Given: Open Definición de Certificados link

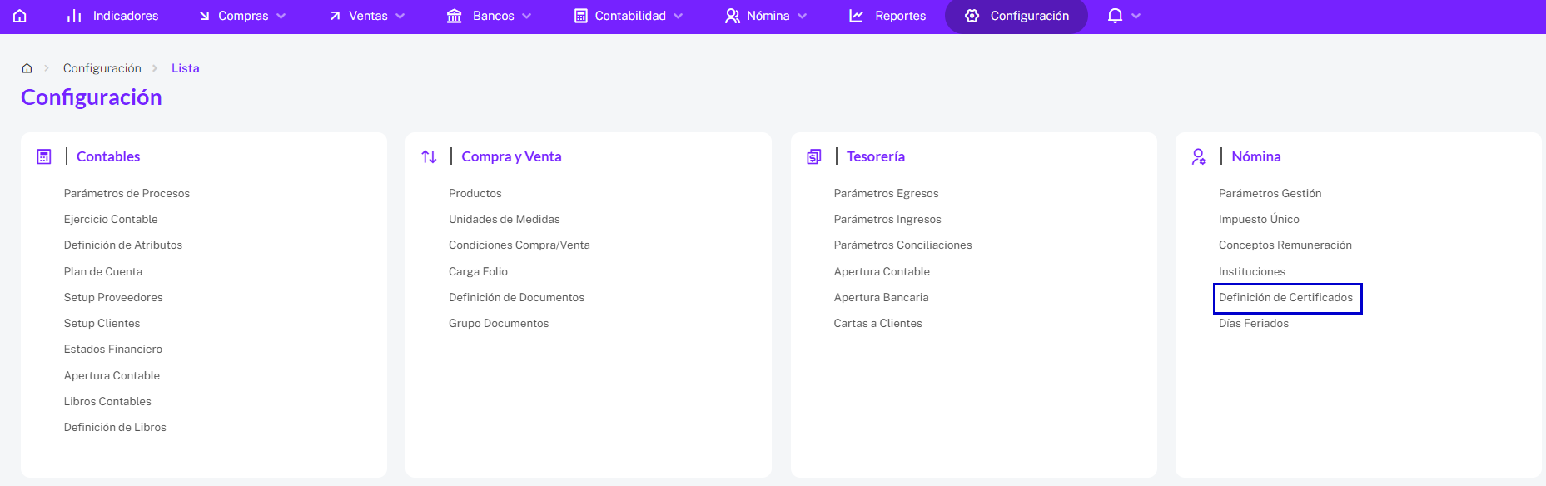Looking at the screenshot, I should [x=1286, y=298].
